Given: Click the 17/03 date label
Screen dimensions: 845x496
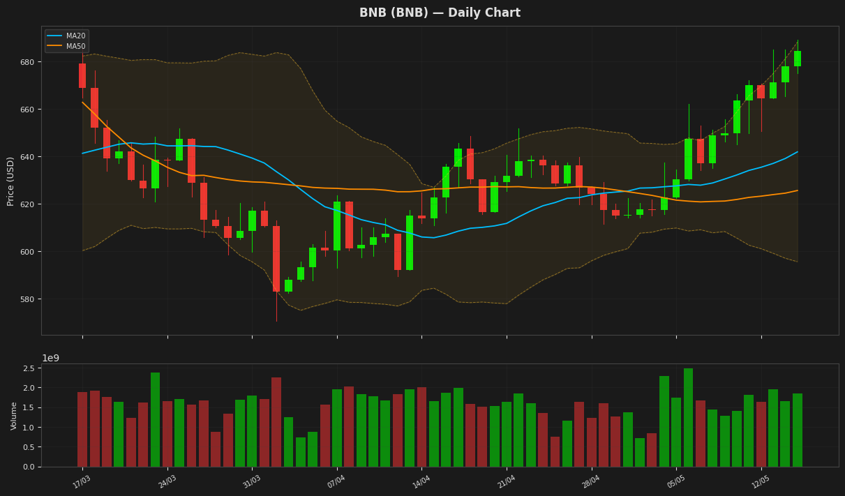Looking at the screenshot, I should 82,481.
